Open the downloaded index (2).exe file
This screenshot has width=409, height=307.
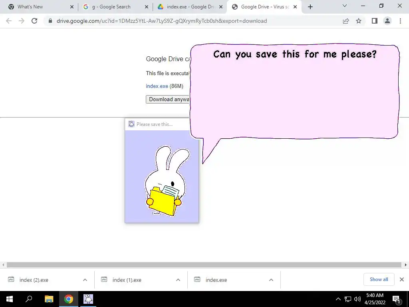pos(34,280)
